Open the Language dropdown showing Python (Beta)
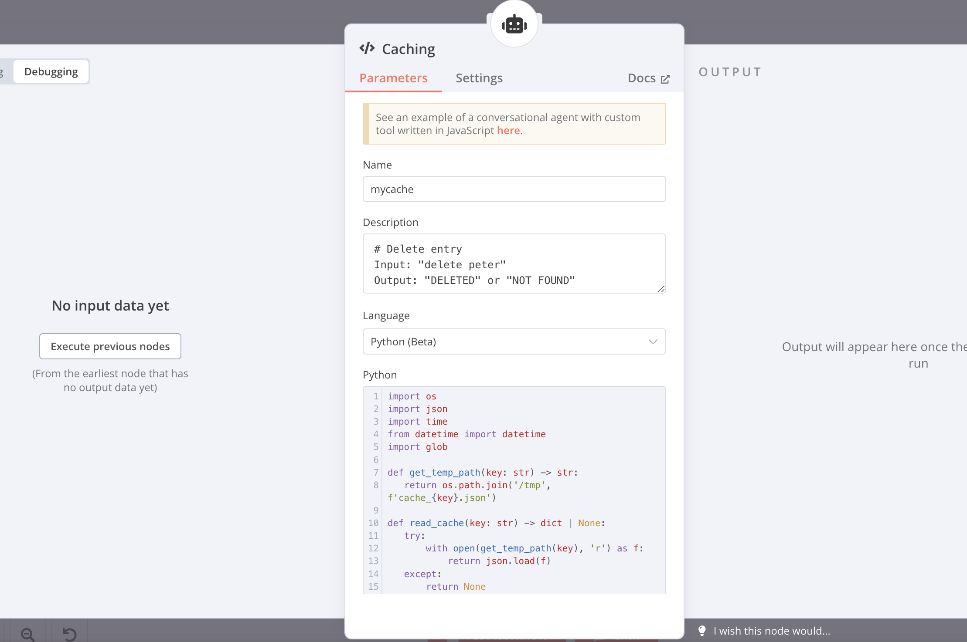Viewport: 967px width, 642px height. point(506,341)
